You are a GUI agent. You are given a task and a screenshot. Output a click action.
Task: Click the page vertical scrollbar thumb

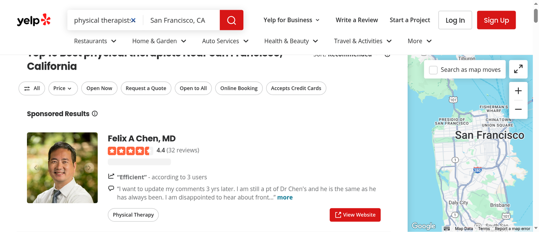coord(536,15)
